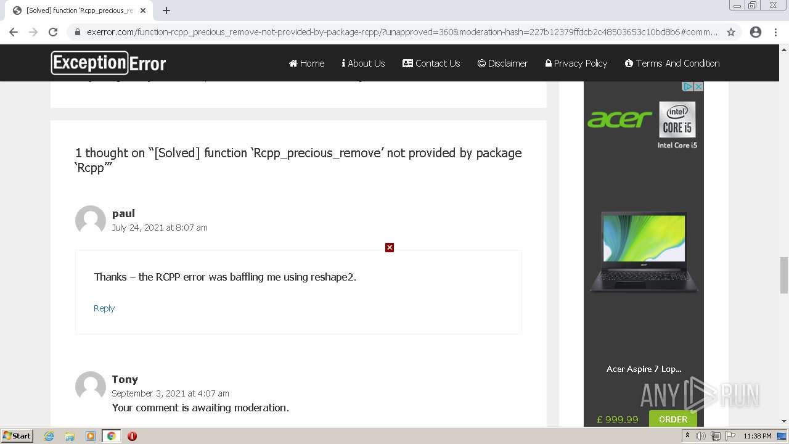Open the Disclaimer menu item
The width and height of the screenshot is (789, 444).
pos(502,63)
